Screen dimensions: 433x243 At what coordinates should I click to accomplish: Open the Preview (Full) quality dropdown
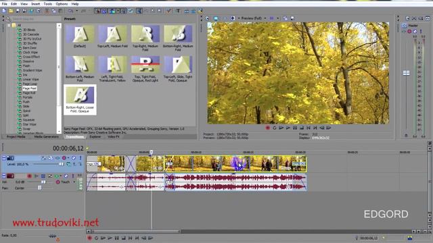[x=265, y=18]
